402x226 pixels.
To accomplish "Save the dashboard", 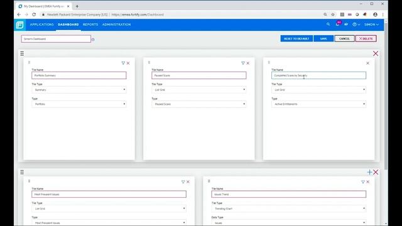I will coord(323,39).
